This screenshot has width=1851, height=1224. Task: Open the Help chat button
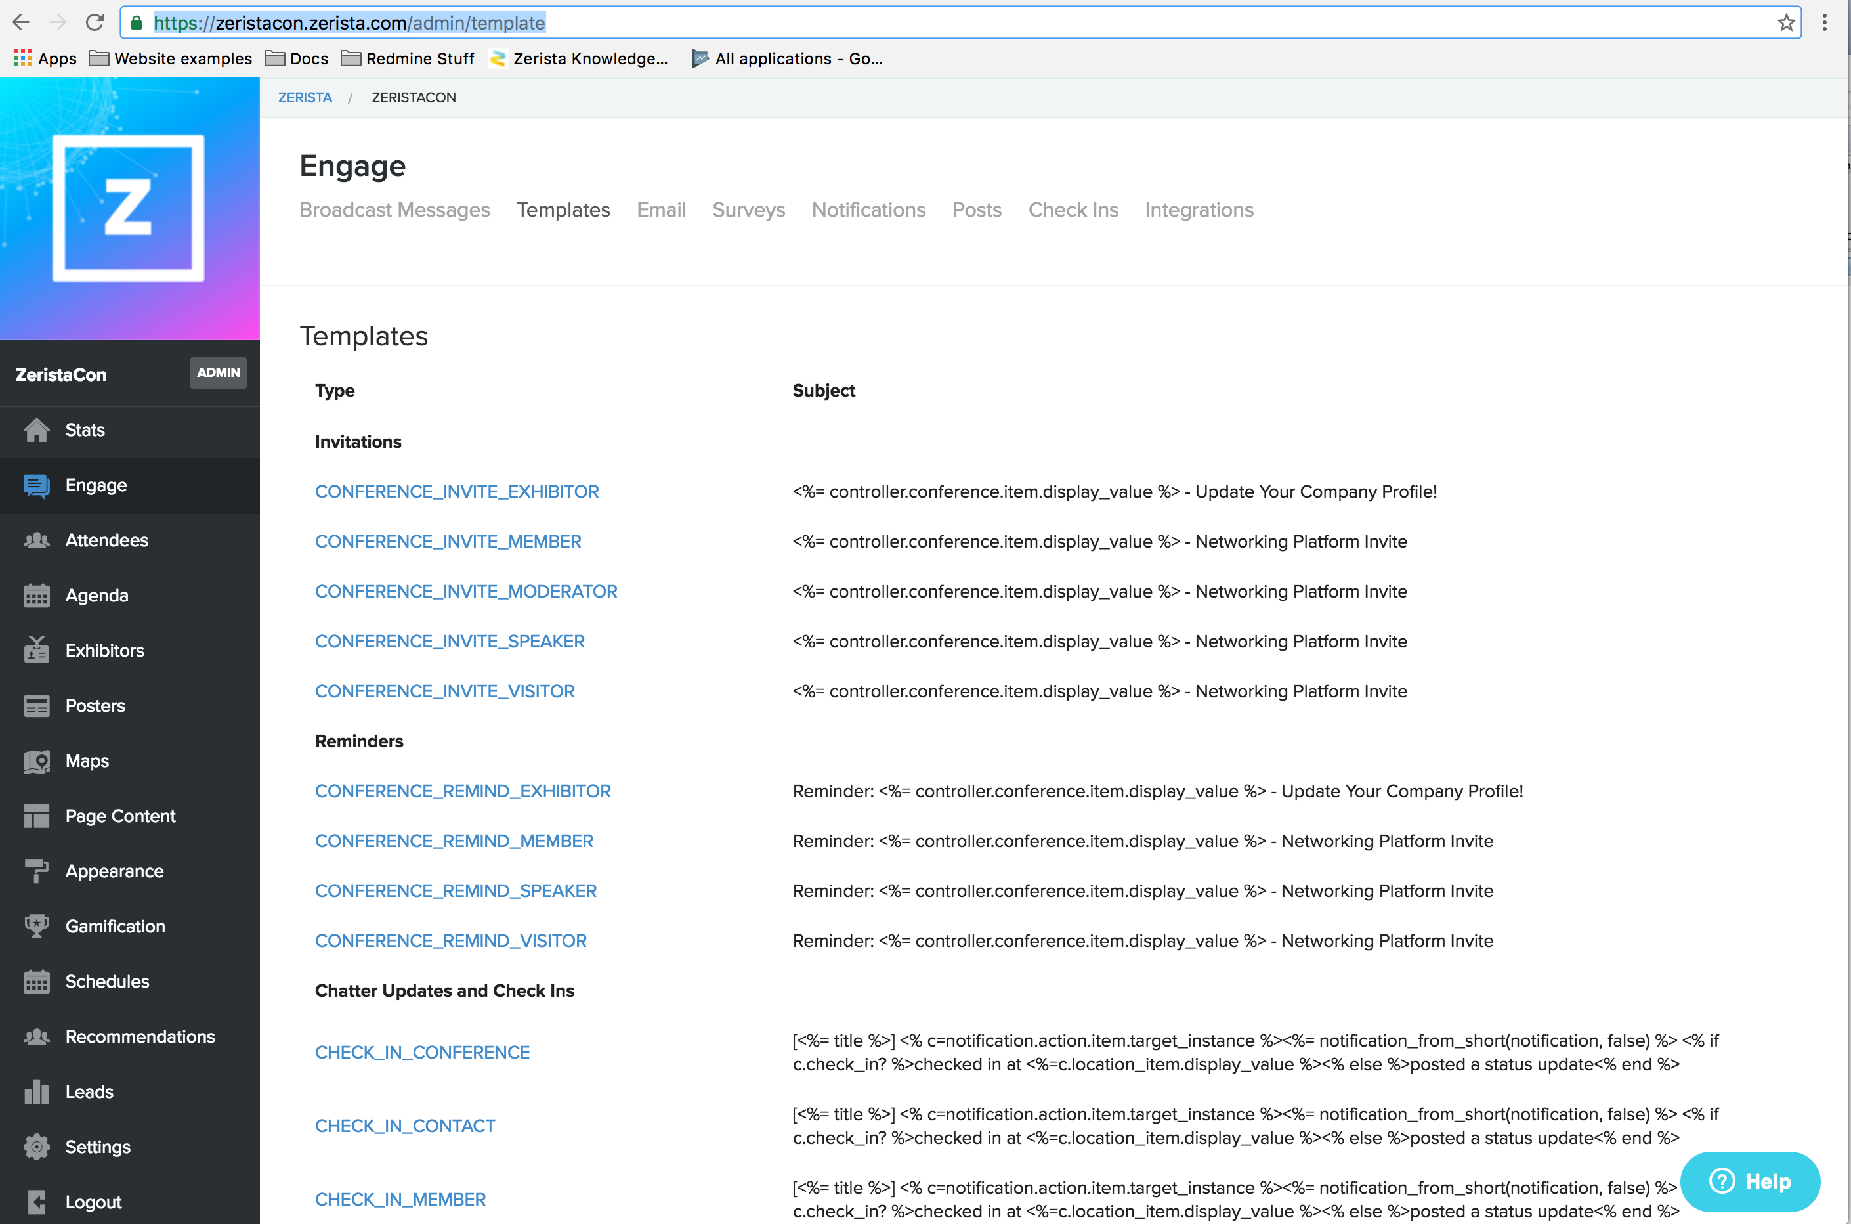[x=1751, y=1181]
